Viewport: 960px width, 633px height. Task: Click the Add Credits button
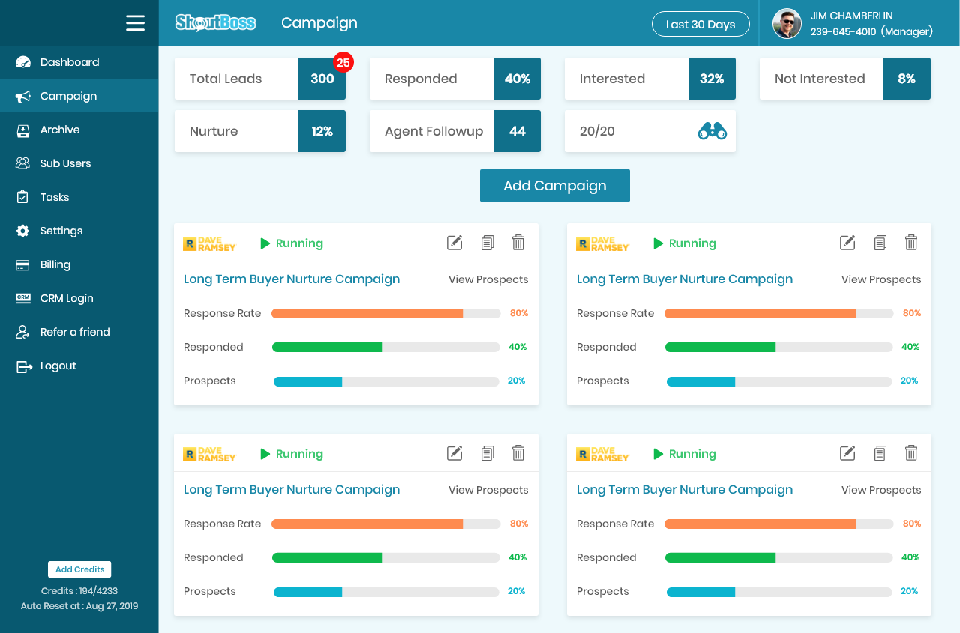click(79, 569)
